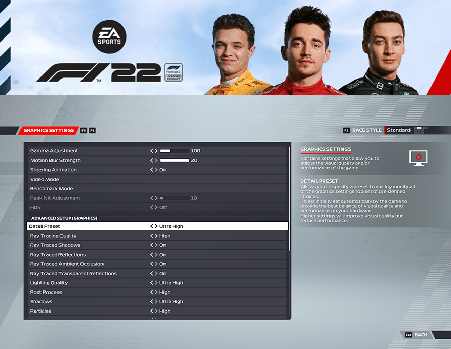Click the Esc key icon beside Back

click(x=408, y=335)
